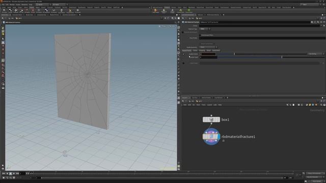Switch to the Take List pane tab

200,15
